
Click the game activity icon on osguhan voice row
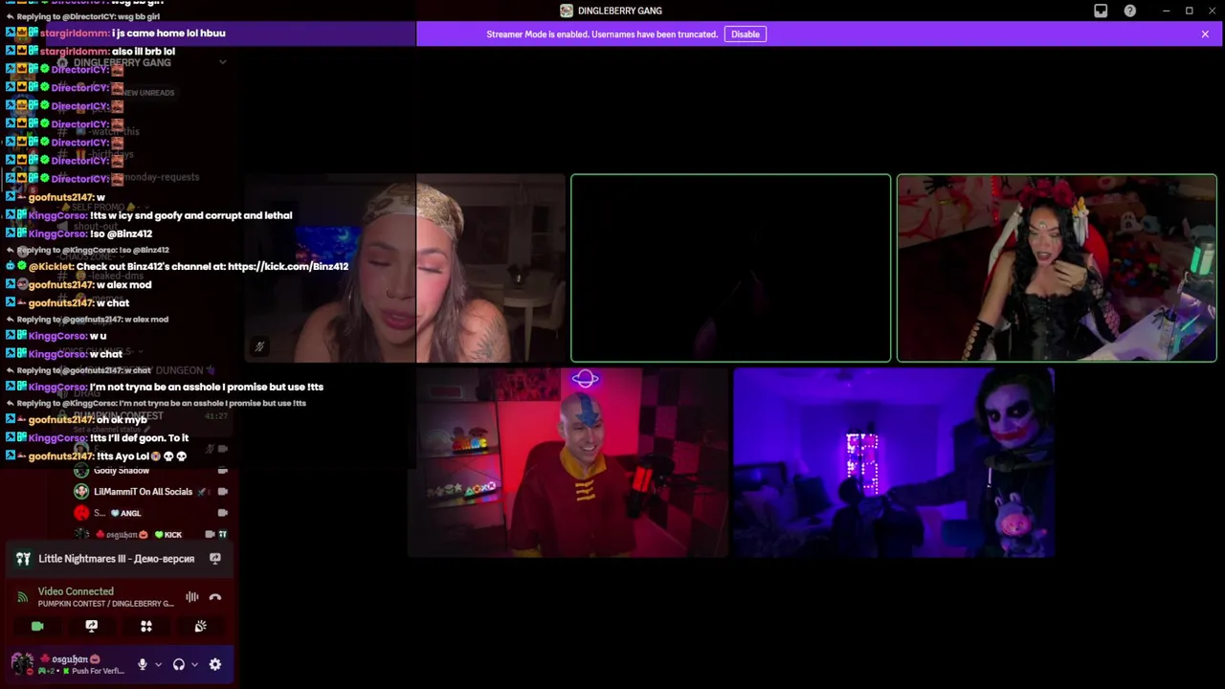(223, 534)
